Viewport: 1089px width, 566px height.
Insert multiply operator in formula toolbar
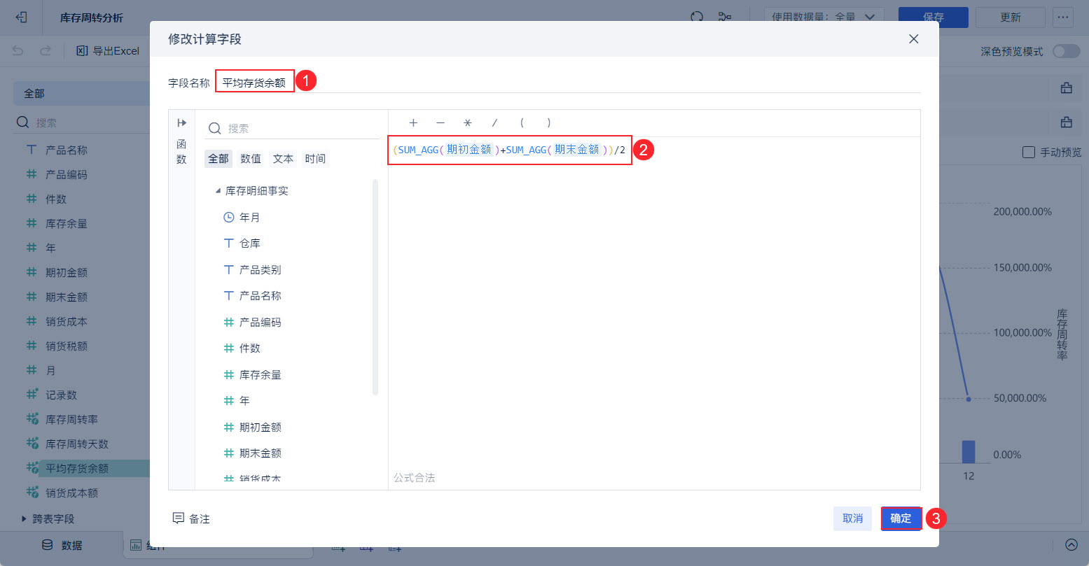467,122
